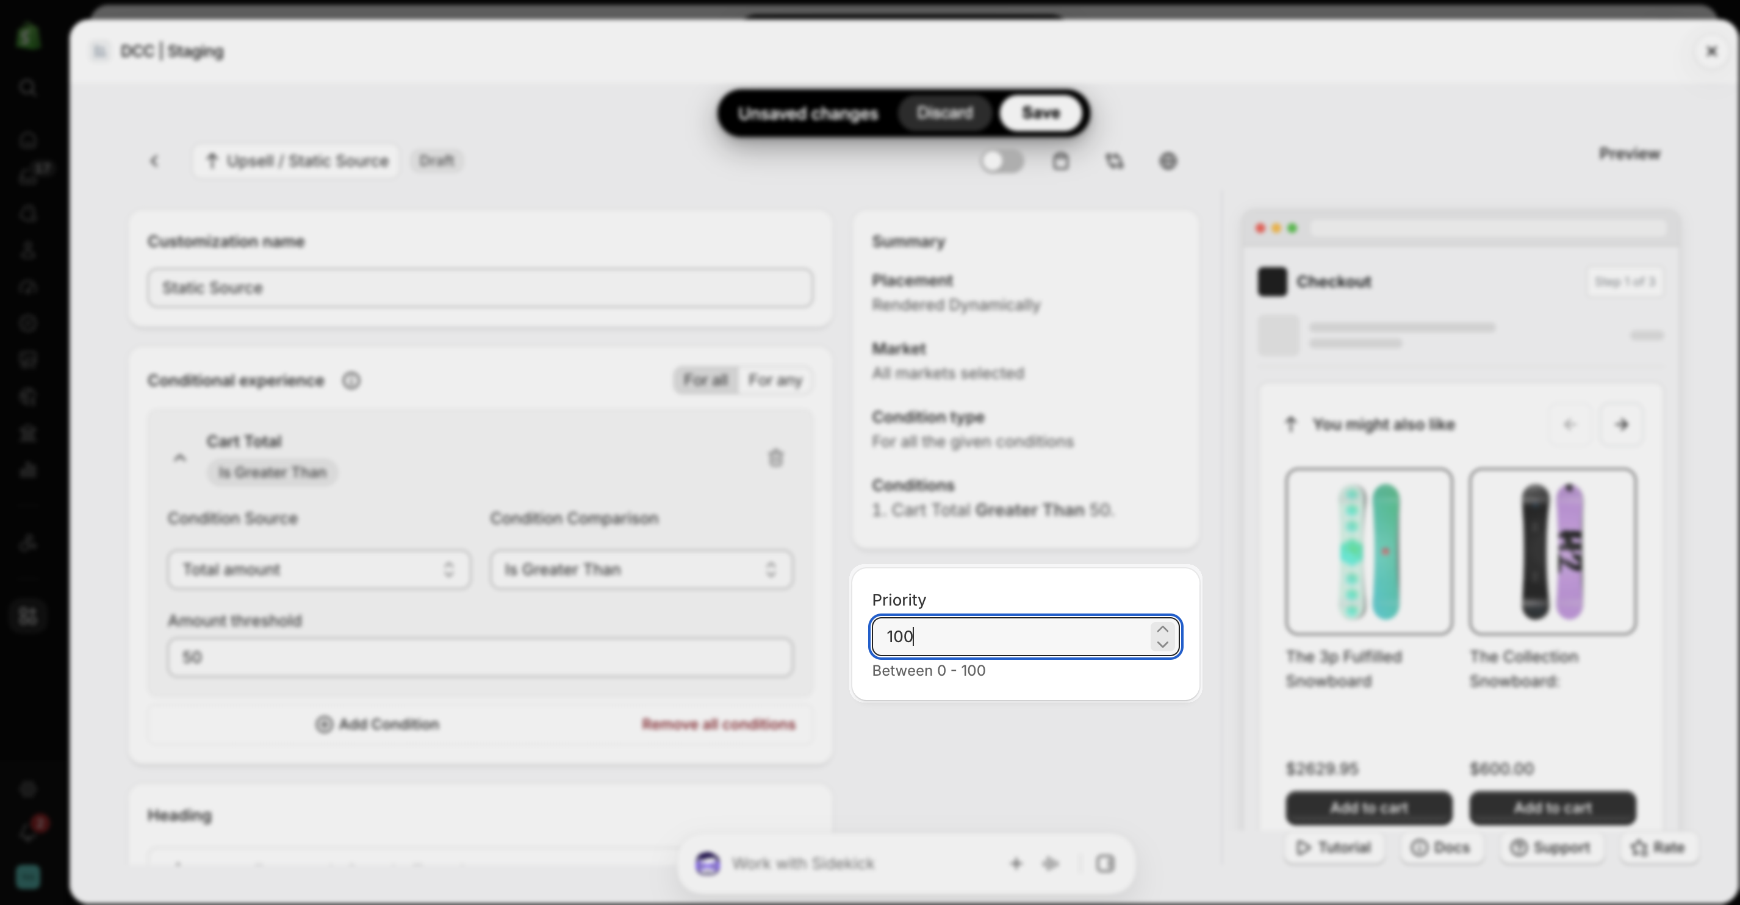Open the Total amount Condition Source dropdown
This screenshot has width=1740, height=905.
pos(319,570)
